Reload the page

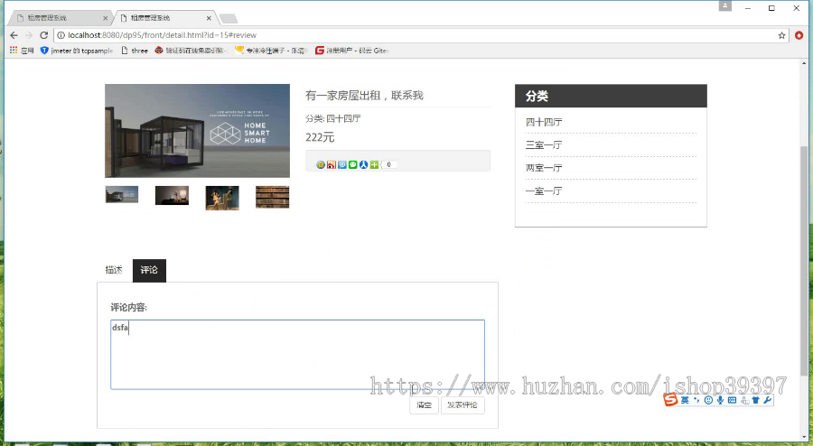click(x=44, y=35)
